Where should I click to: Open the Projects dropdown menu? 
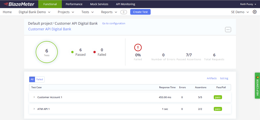click(x=66, y=12)
